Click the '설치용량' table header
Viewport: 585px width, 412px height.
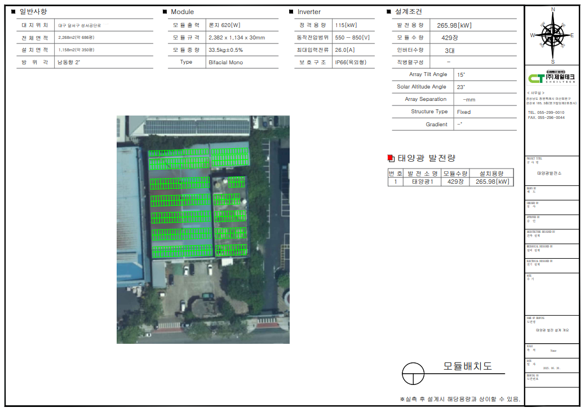point(491,174)
